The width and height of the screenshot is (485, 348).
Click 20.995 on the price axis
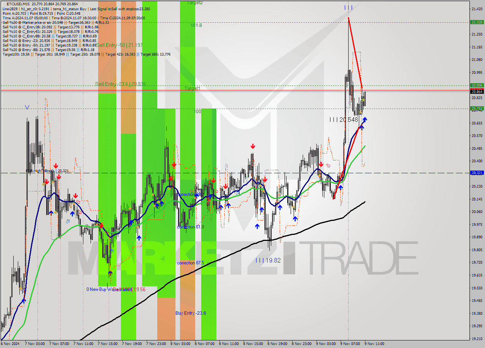477,72
